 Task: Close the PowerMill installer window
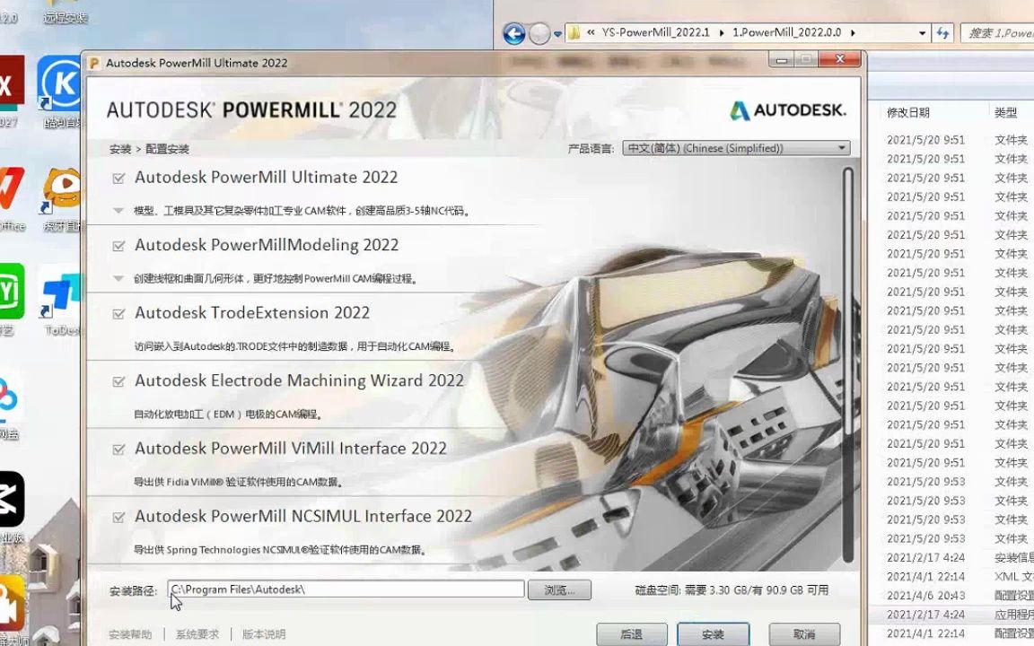839,59
